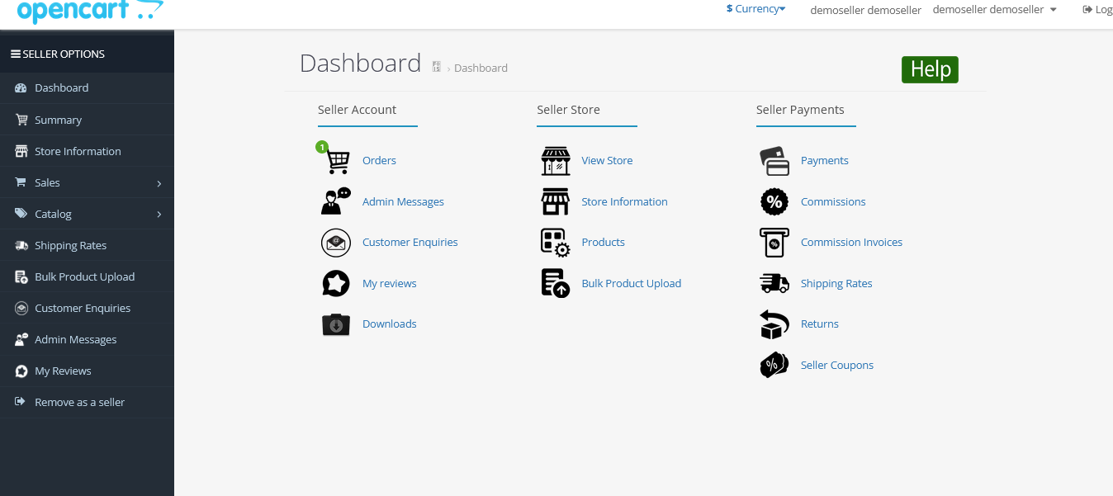
Task: Select the Commissions percent icon
Action: click(774, 201)
